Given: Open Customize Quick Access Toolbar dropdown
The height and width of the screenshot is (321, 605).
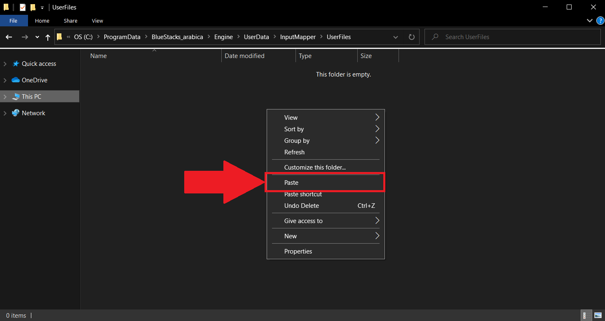Looking at the screenshot, I should pyautogui.click(x=42, y=8).
